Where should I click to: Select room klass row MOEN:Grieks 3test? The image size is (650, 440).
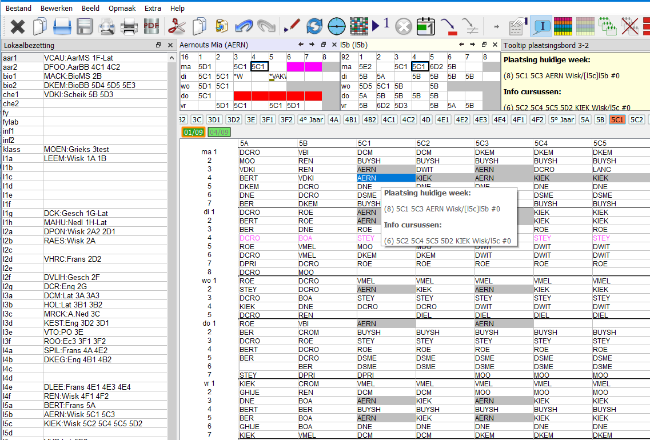click(x=85, y=149)
